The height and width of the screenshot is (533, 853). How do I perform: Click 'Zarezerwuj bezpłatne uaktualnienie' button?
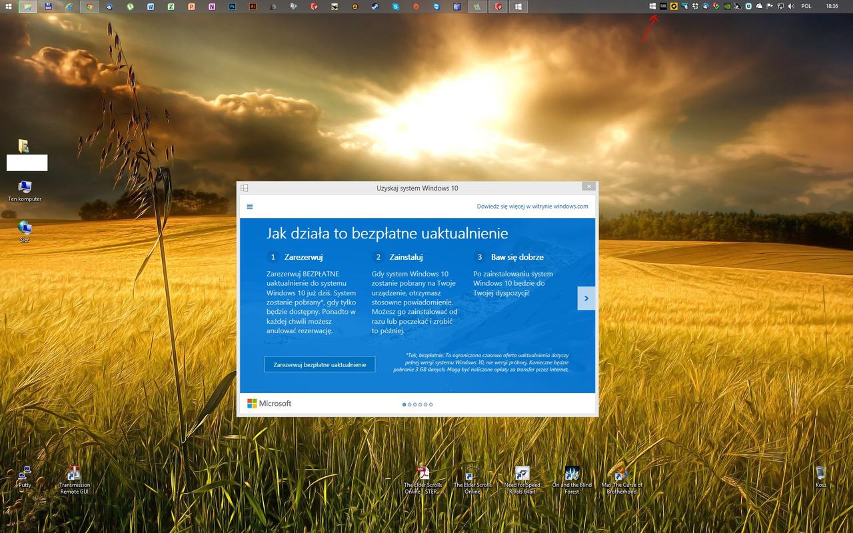pyautogui.click(x=320, y=364)
